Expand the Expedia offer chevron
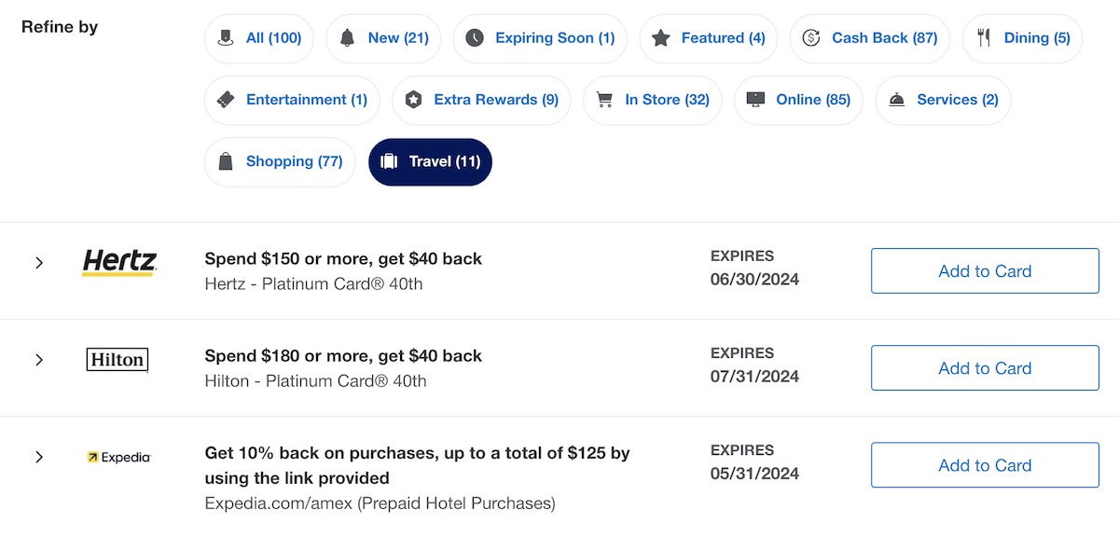 (x=39, y=457)
